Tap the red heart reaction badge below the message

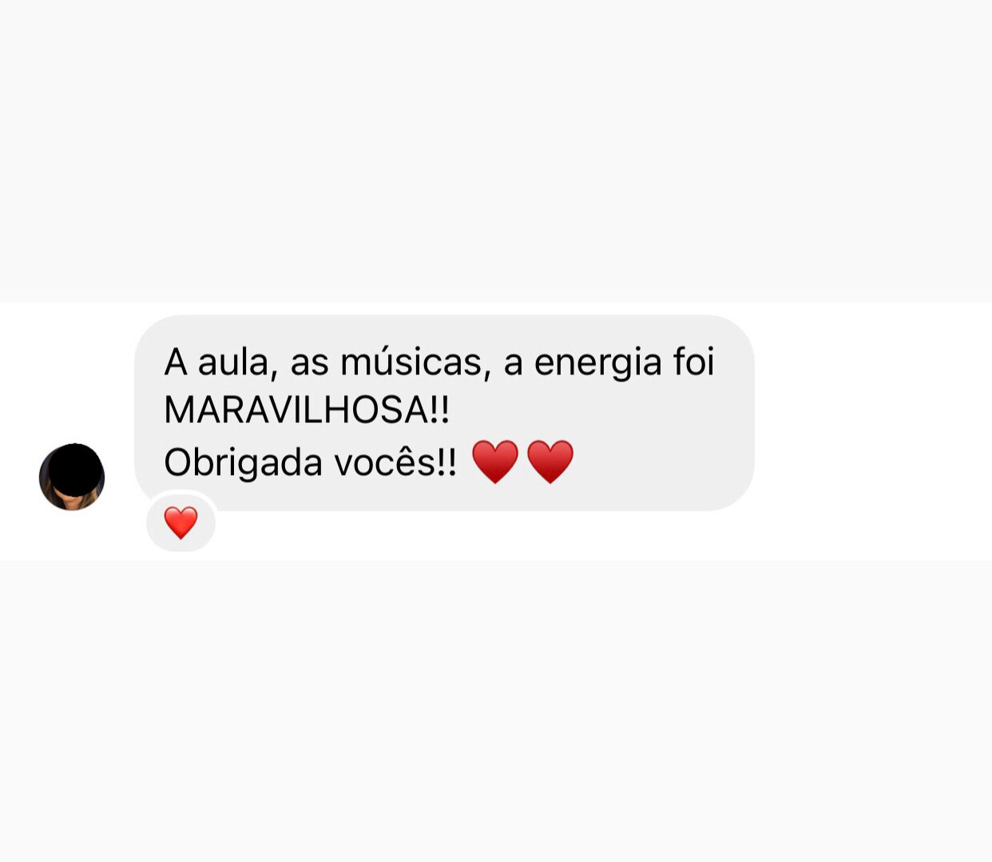pos(181,524)
